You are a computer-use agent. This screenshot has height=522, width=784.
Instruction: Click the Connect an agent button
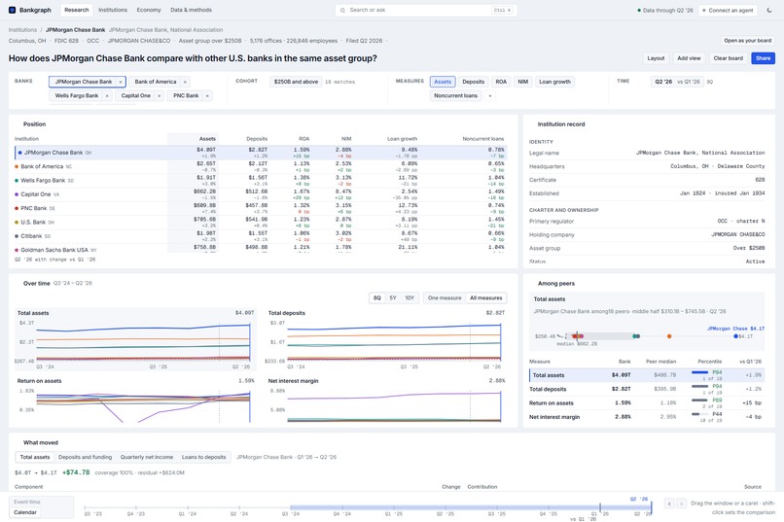(728, 10)
